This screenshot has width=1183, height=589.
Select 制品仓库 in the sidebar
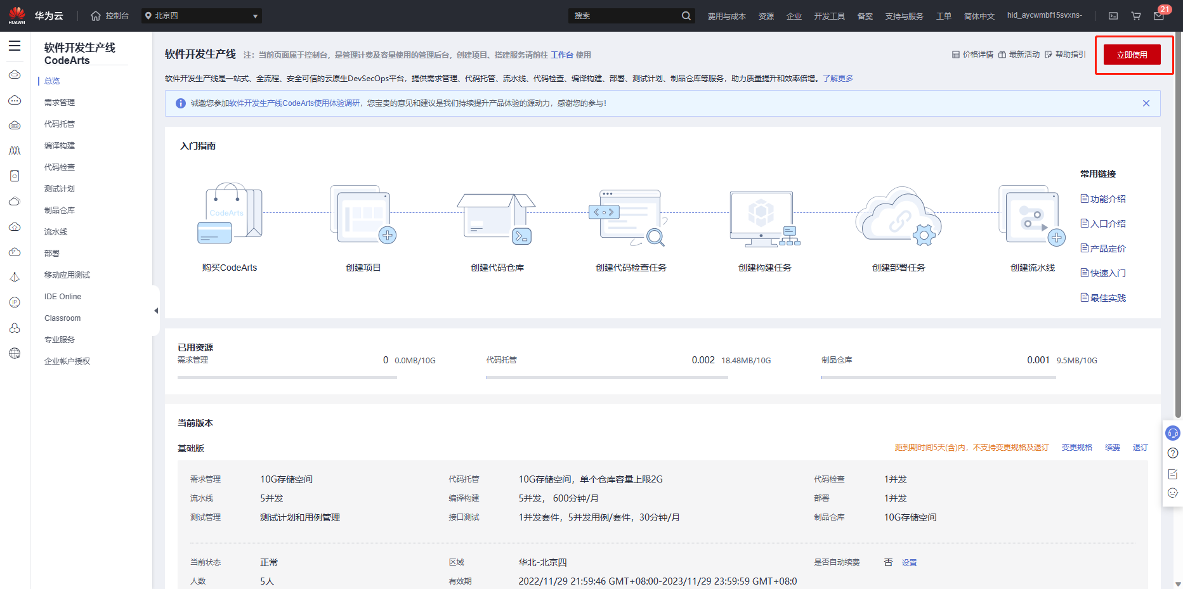[x=60, y=210]
